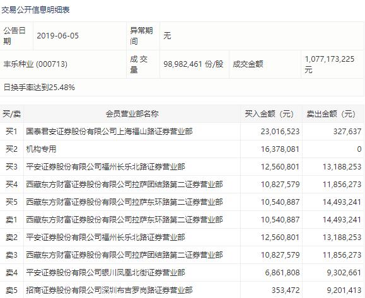Image resolution: width=365 pixels, height=298 pixels.
Task: Click 10,540,887 in the 买5 row
Action: [x=280, y=202]
